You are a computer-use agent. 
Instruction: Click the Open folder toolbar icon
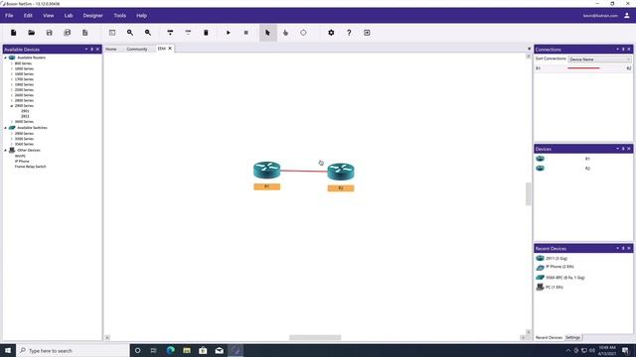(x=31, y=33)
